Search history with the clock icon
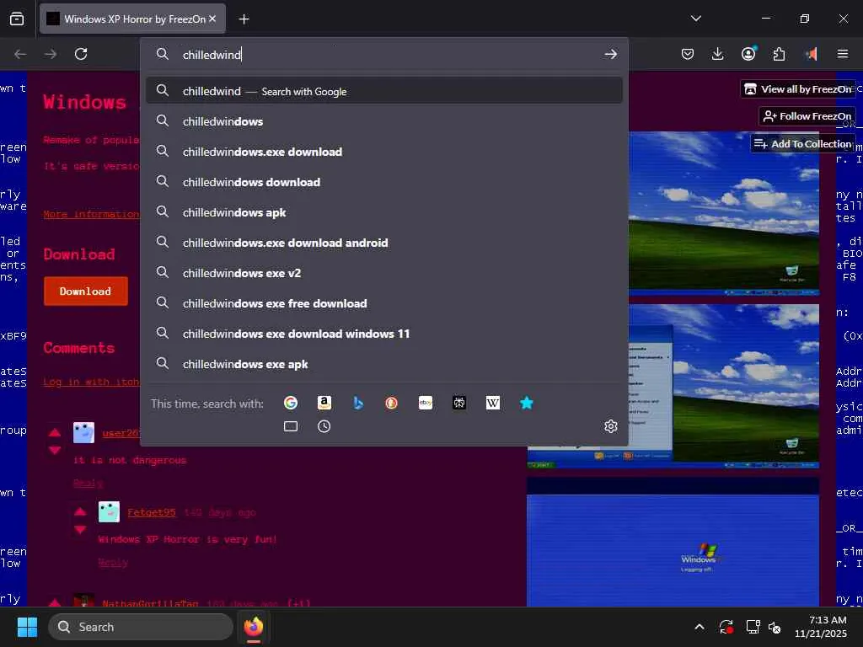Image resolution: width=863 pixels, height=647 pixels. click(324, 426)
